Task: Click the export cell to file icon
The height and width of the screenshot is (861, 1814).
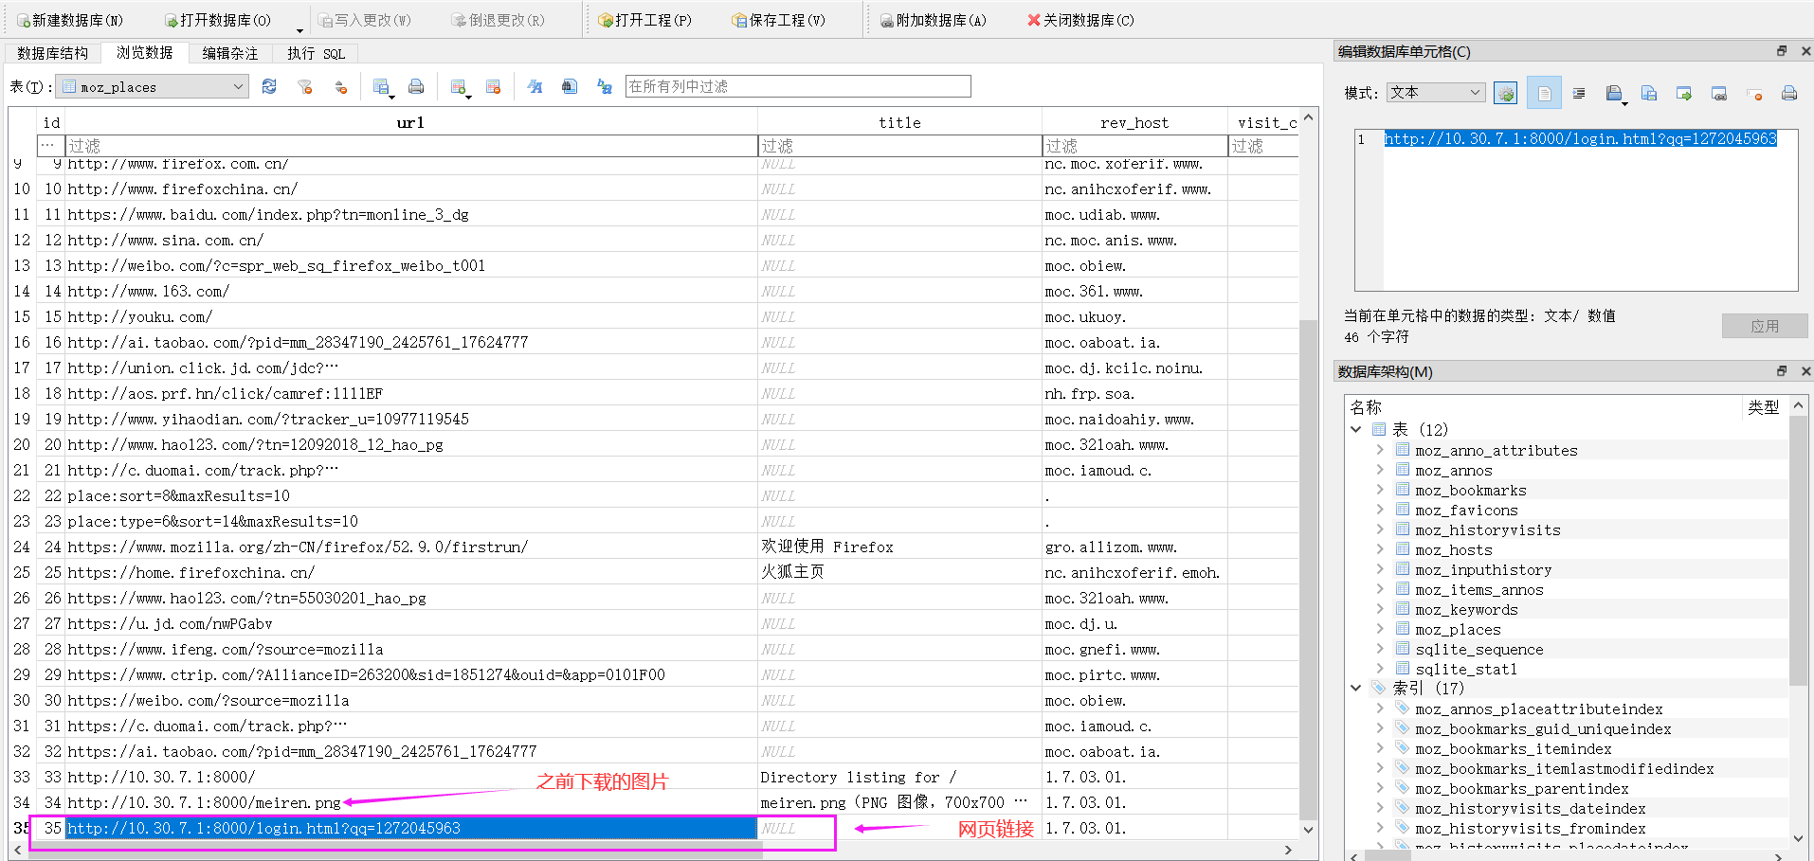Action: (x=1649, y=93)
